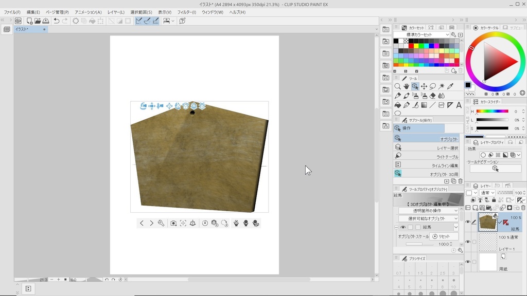Pick the red swatch in color set

point(411,46)
